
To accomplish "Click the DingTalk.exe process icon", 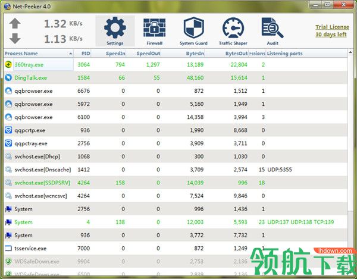I will 8,77.
